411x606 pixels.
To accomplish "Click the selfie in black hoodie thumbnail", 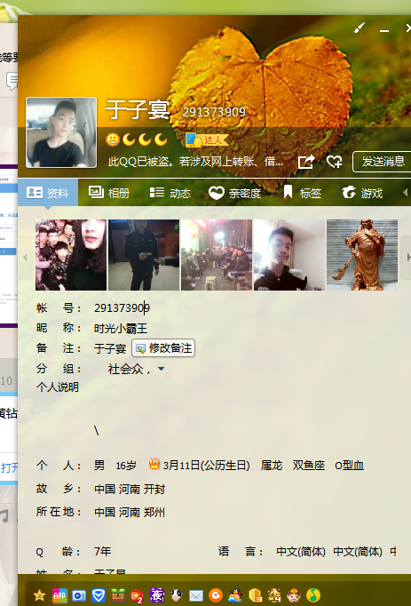I will (288, 255).
